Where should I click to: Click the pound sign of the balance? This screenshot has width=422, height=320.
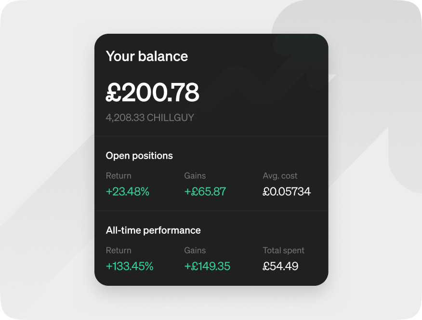[113, 93]
